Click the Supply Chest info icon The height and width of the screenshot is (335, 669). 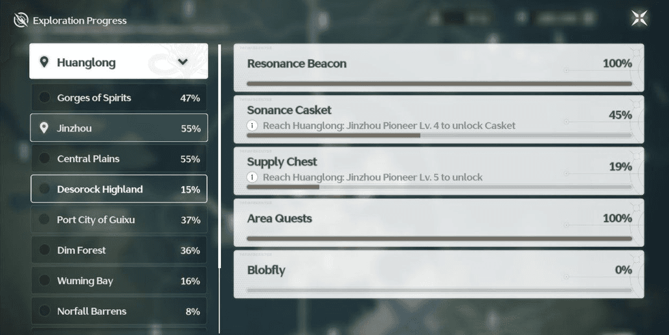pyautogui.click(x=252, y=177)
